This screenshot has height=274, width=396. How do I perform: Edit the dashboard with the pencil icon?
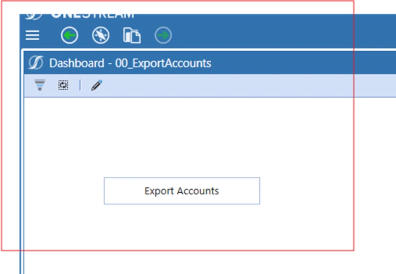[x=96, y=85]
